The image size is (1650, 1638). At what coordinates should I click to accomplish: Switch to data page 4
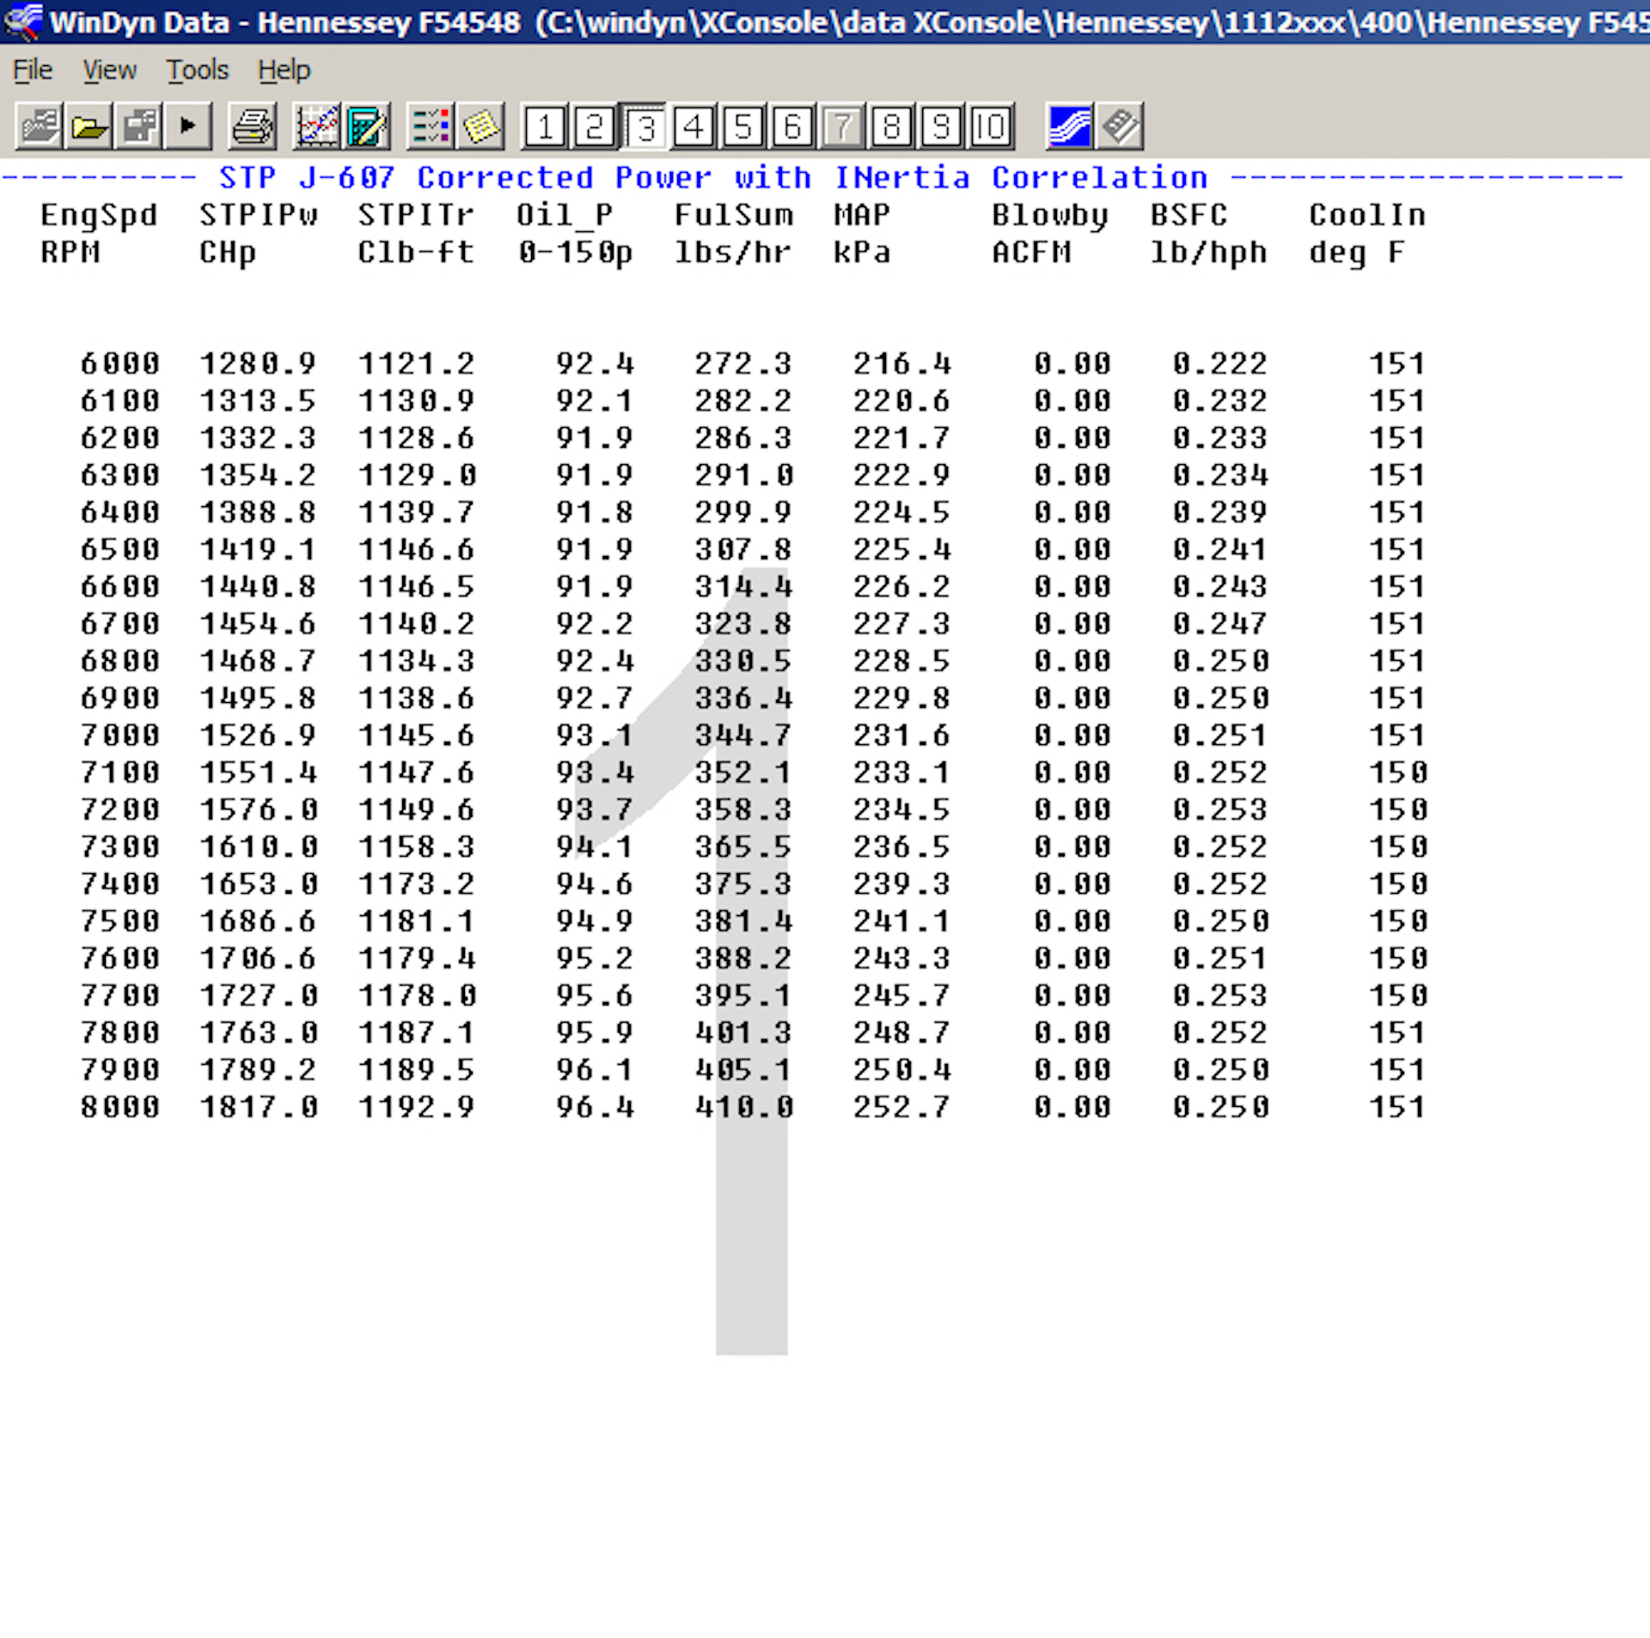pos(694,127)
